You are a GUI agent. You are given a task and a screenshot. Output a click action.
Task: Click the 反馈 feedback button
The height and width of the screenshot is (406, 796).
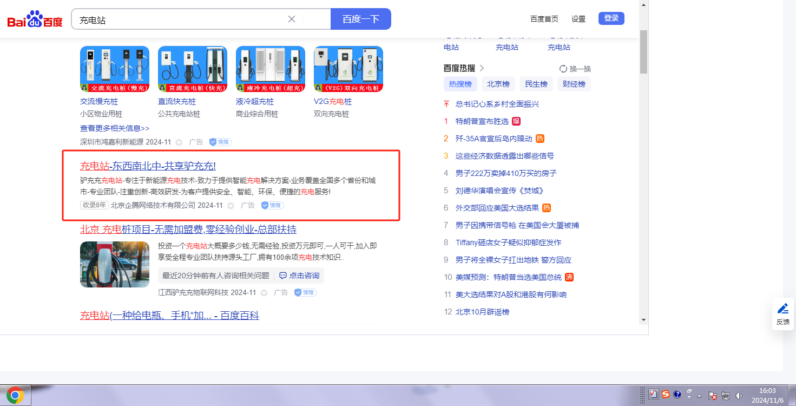783,314
